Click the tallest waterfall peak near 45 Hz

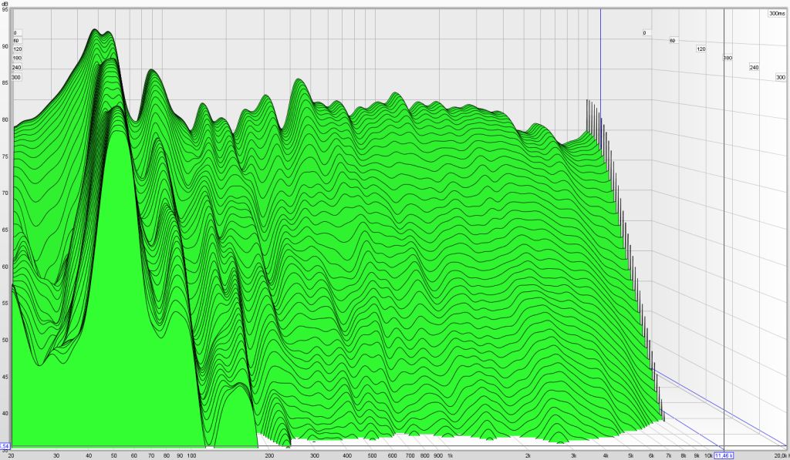click(x=95, y=31)
